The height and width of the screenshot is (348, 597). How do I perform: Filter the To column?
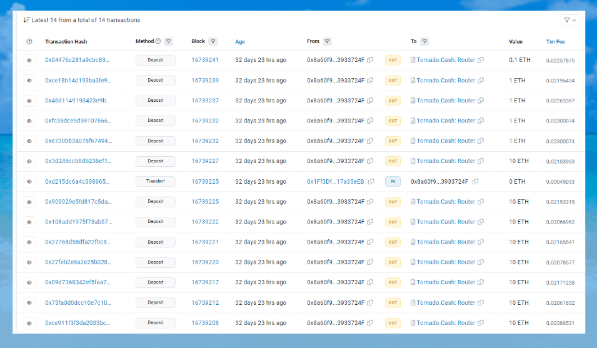point(424,42)
